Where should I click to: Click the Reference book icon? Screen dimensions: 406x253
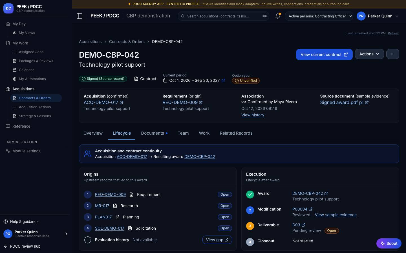pos(8,126)
